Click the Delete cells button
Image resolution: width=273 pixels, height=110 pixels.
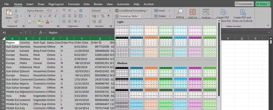160,16
